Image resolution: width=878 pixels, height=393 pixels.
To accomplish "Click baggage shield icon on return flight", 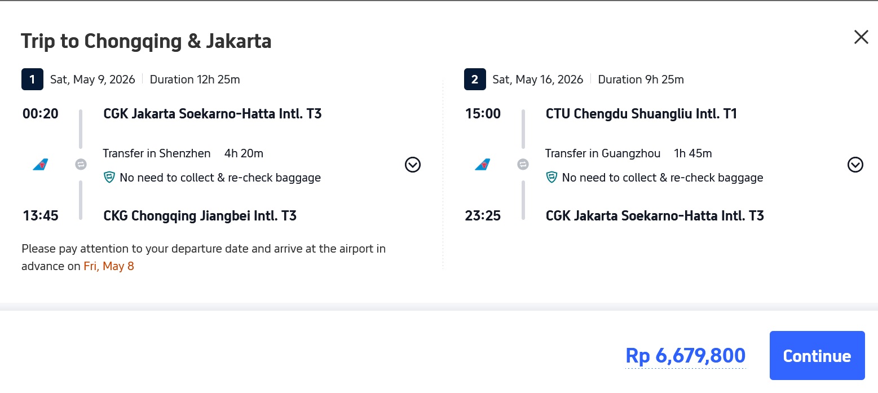I will click(x=552, y=178).
